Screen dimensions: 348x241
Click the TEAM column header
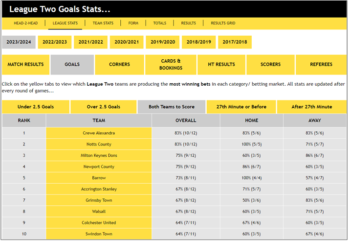click(99, 120)
